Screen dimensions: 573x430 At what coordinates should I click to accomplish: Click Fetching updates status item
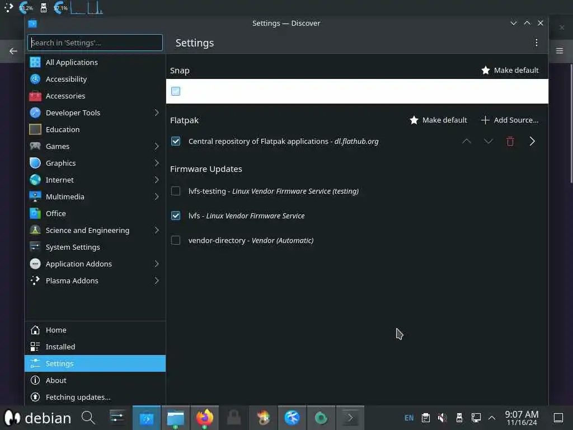click(x=95, y=397)
